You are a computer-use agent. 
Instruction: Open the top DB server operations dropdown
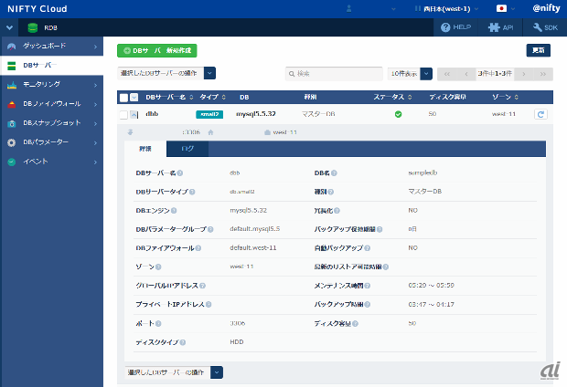pyautogui.click(x=209, y=73)
